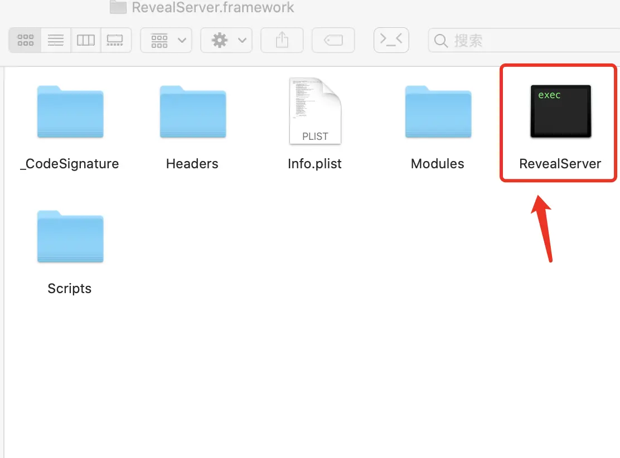Screen dimensions: 620x458
Task: Click the Headers name label
Action: 192,164
